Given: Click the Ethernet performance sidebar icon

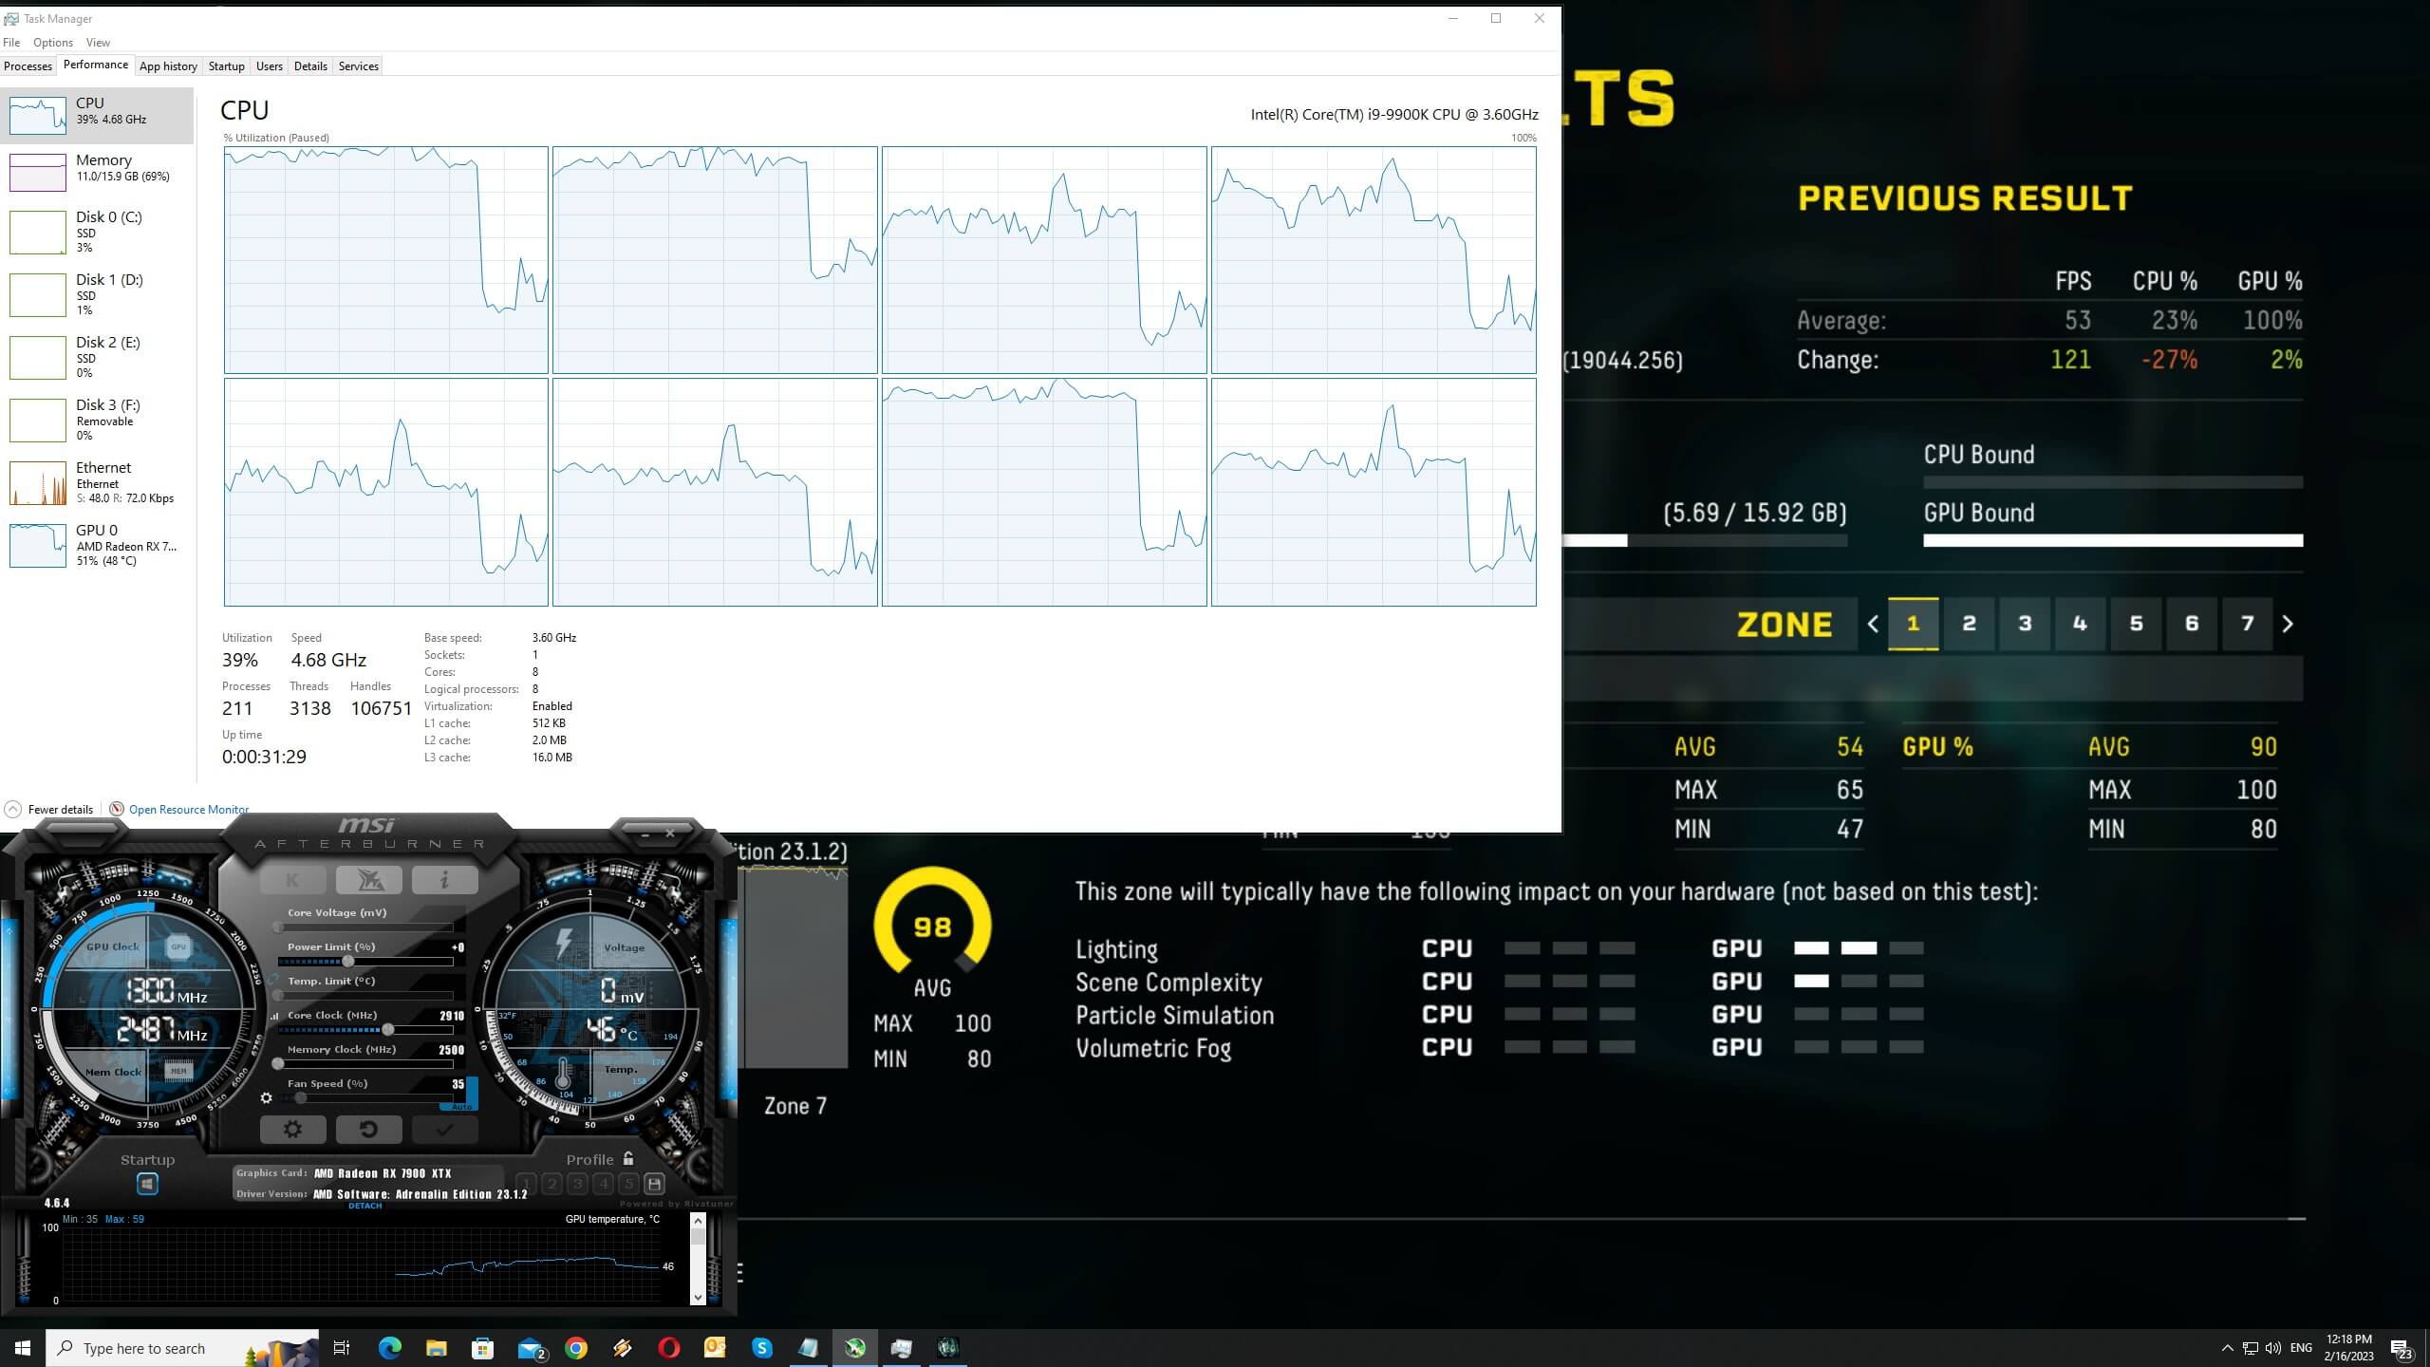Looking at the screenshot, I should 38,482.
